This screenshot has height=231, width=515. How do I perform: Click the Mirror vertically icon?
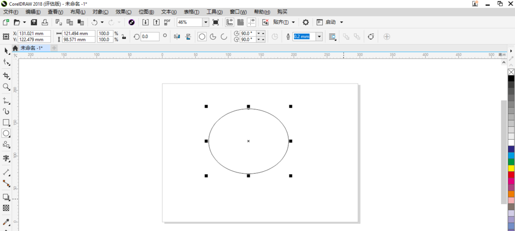(188, 37)
